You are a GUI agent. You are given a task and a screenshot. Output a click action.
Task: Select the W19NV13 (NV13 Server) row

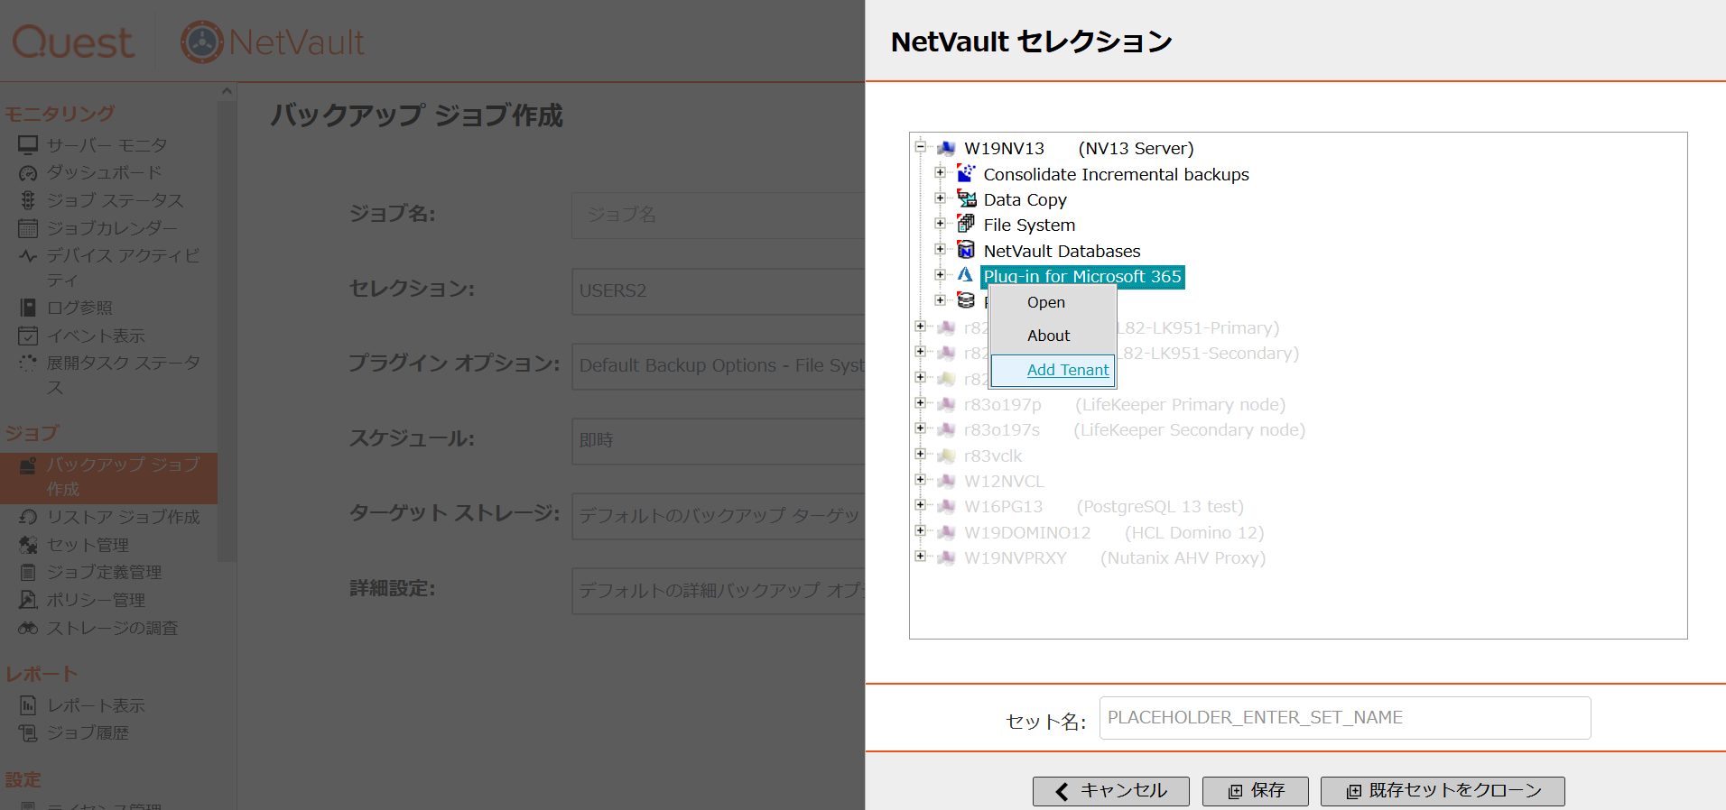(x=1079, y=148)
